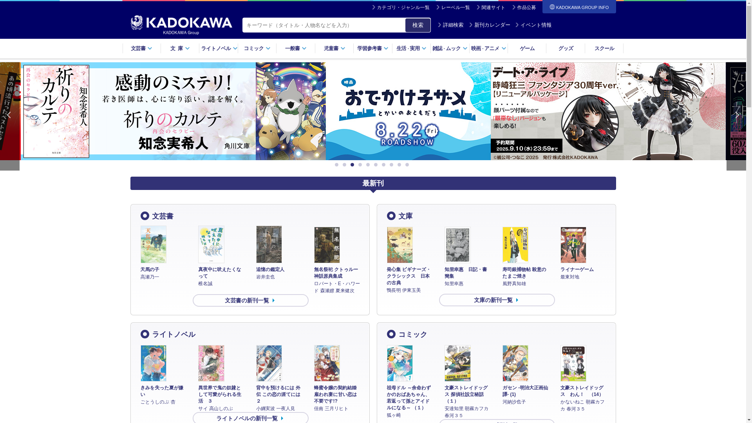Viewport: 752px width, 423px height.
Task: Open きみを失った夏が嫌い cover
Action: pos(153,363)
